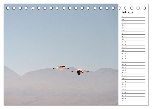Image resolution: width=152 pixels, height=109 pixels.
Task: Select the 'Fr 31' day row
Action: (x=134, y=101)
